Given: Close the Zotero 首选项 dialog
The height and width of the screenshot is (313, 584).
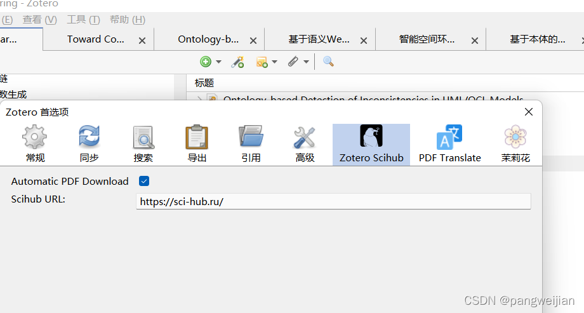Looking at the screenshot, I should tap(529, 112).
